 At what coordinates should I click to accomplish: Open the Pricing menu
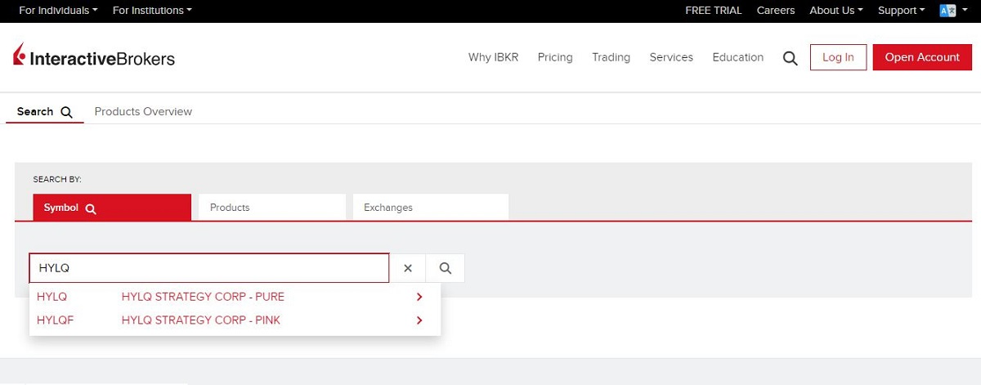555,57
